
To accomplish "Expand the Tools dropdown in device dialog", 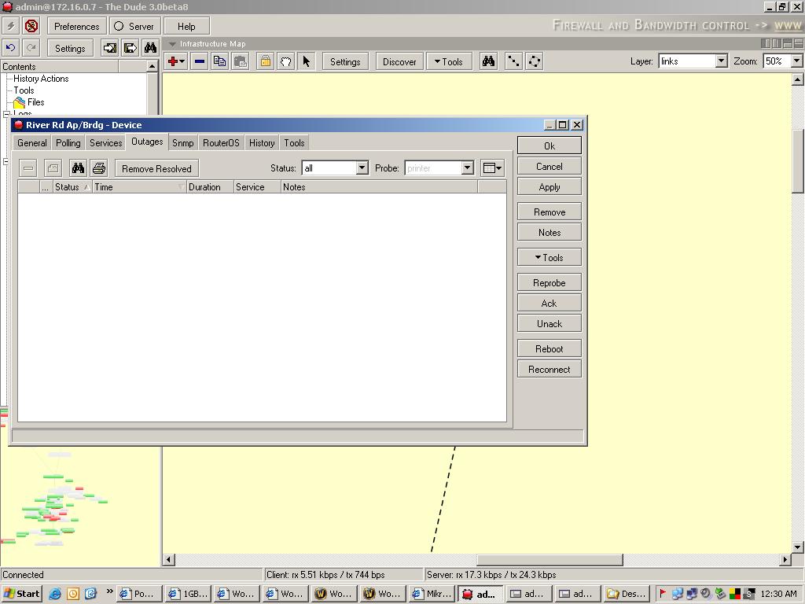I will [x=549, y=258].
